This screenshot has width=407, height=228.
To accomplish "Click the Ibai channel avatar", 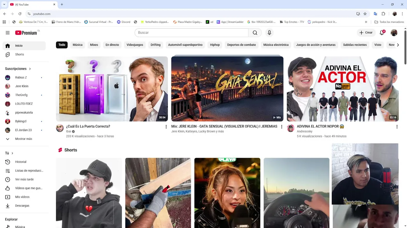I will (60, 128).
